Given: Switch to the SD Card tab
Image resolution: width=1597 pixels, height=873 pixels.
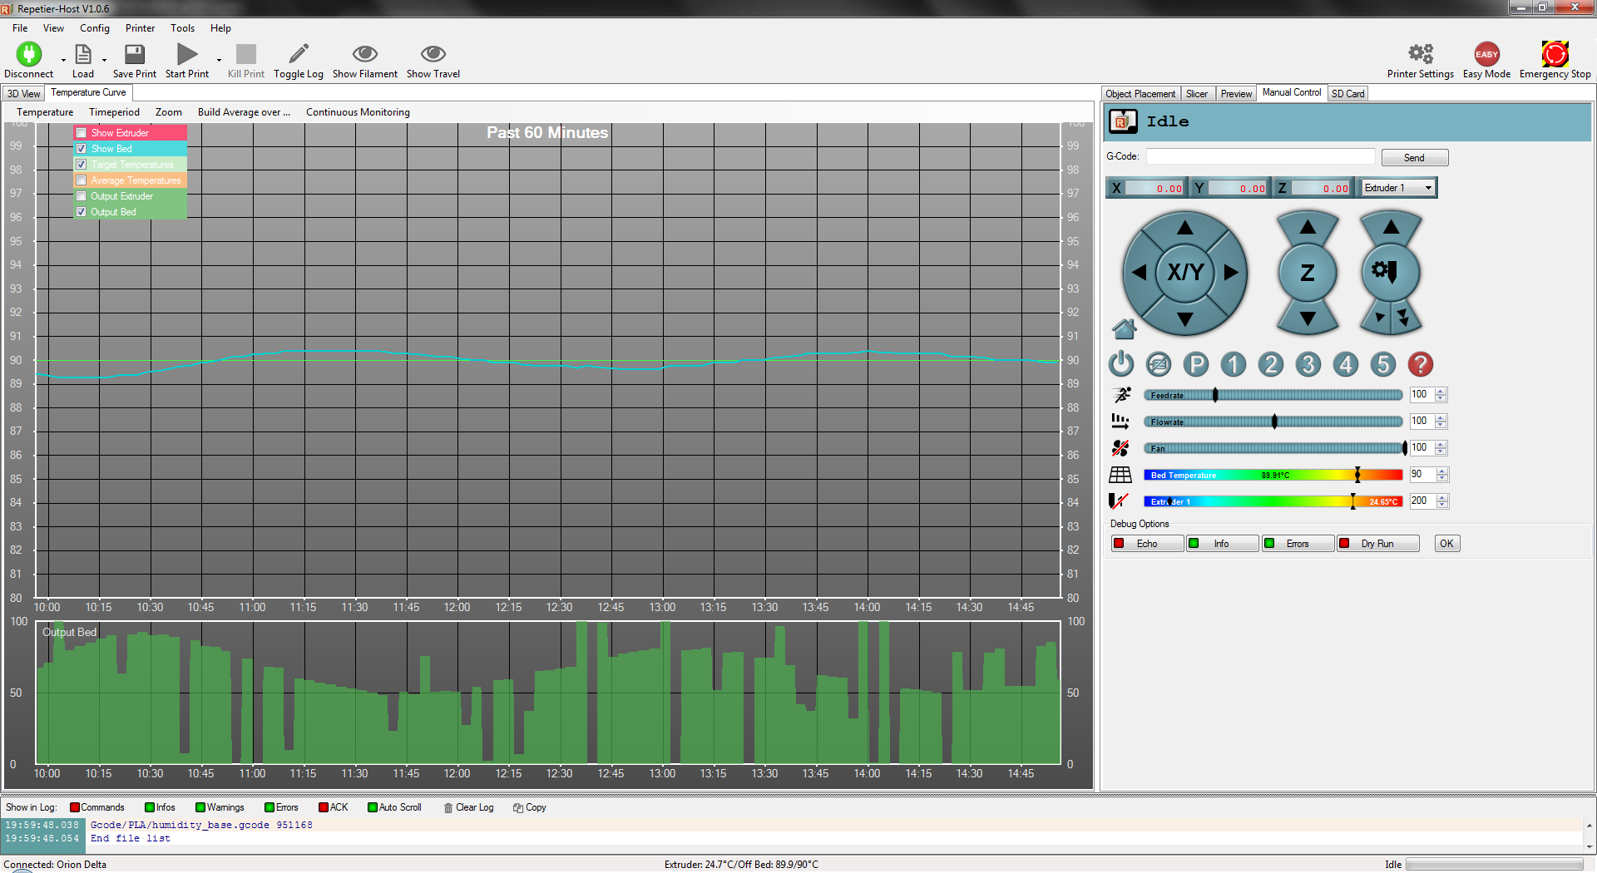Looking at the screenshot, I should pos(1347,94).
